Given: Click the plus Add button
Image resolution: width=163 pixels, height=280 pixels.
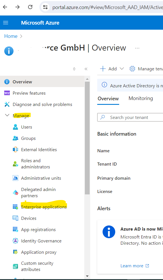Looking at the screenshot, I should click(x=108, y=69).
